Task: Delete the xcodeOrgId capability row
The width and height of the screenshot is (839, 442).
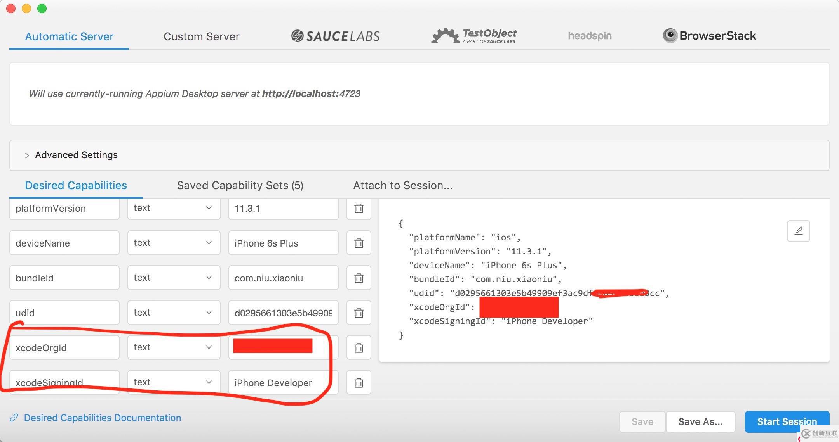Action: pos(359,348)
